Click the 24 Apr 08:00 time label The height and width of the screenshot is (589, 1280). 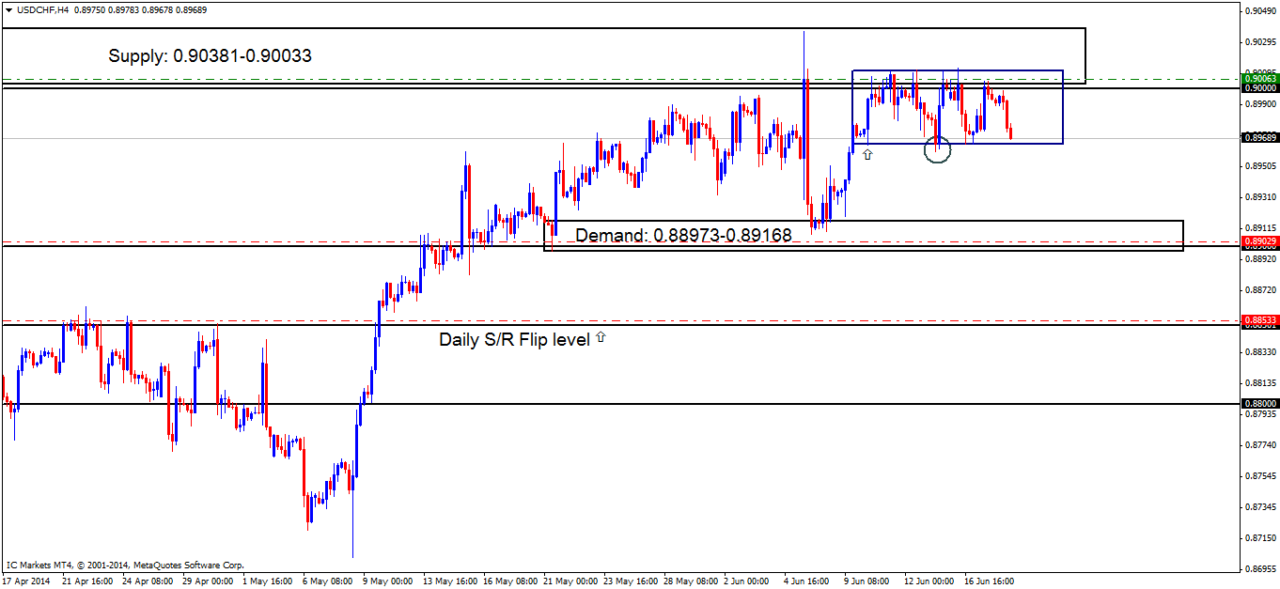[x=147, y=581]
